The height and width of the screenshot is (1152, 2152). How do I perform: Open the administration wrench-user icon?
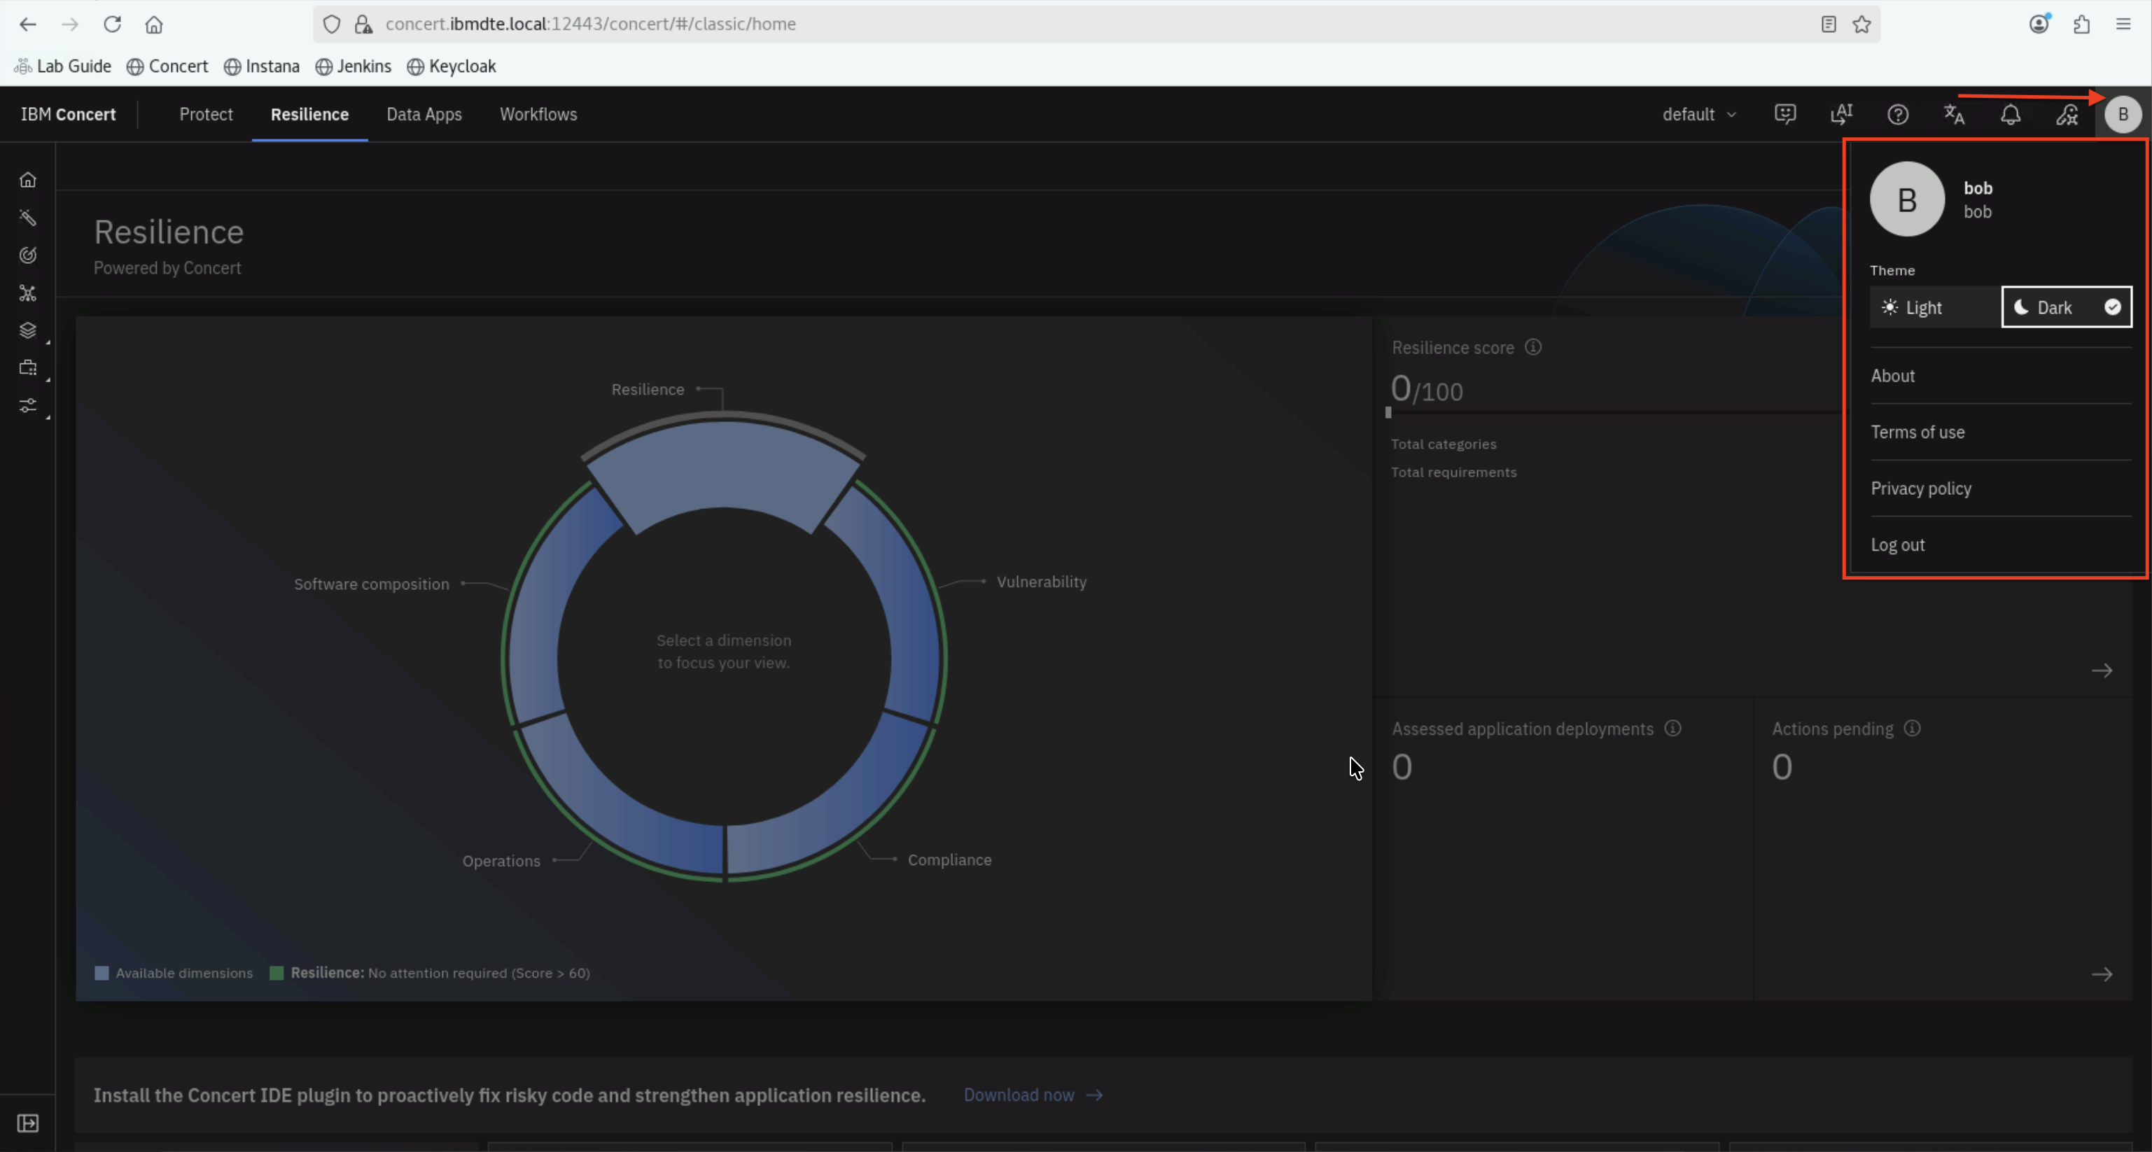tap(2067, 115)
